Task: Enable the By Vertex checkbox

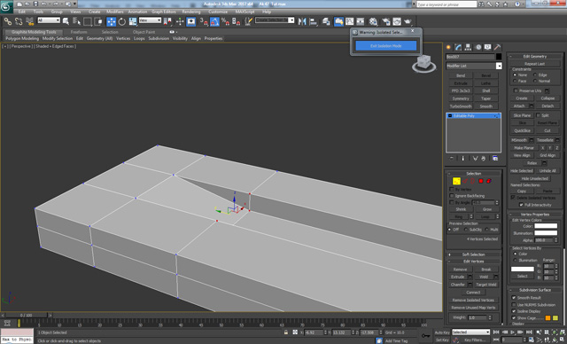Action: [452, 189]
